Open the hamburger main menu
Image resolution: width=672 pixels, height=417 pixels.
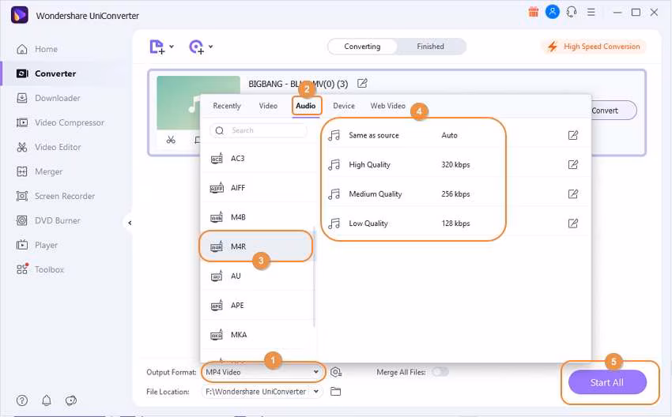pos(591,13)
